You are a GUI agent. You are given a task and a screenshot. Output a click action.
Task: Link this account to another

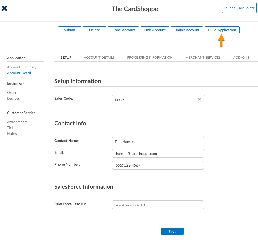155,30
